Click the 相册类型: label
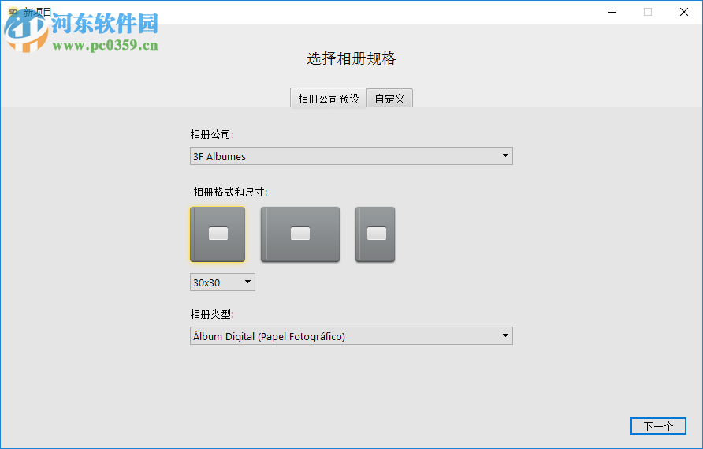 click(x=212, y=314)
